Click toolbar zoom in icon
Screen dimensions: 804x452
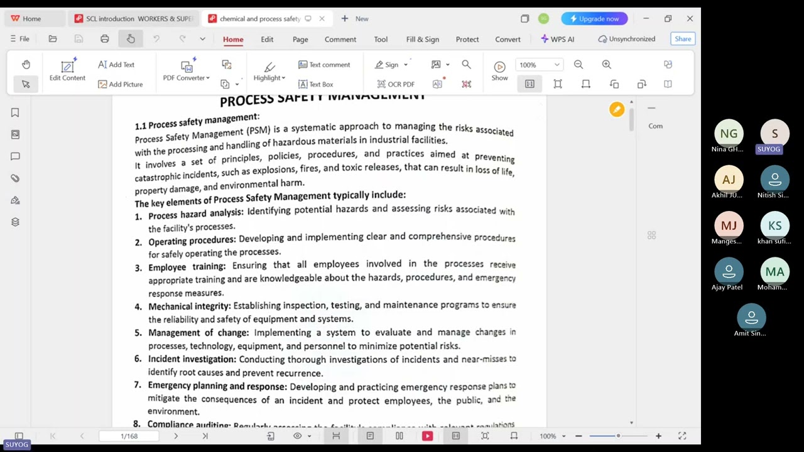(606, 65)
